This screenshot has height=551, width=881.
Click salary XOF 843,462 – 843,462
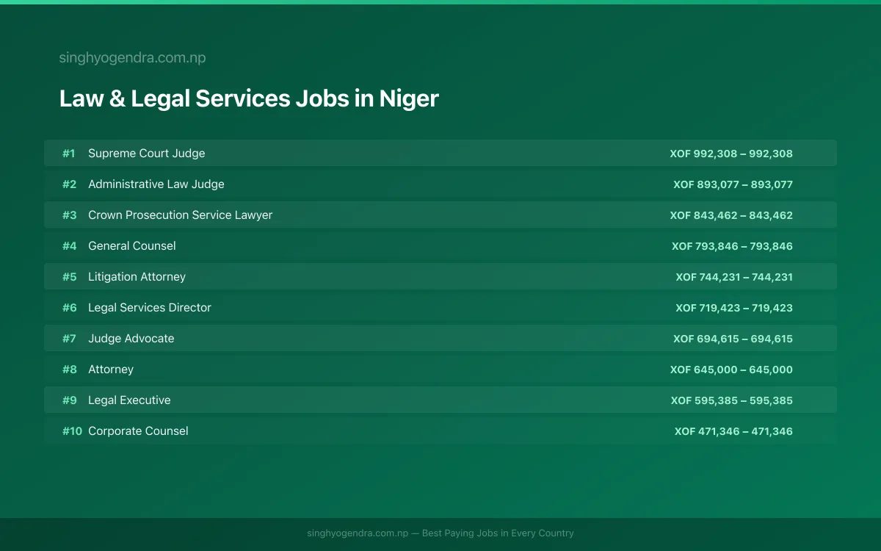pos(731,215)
